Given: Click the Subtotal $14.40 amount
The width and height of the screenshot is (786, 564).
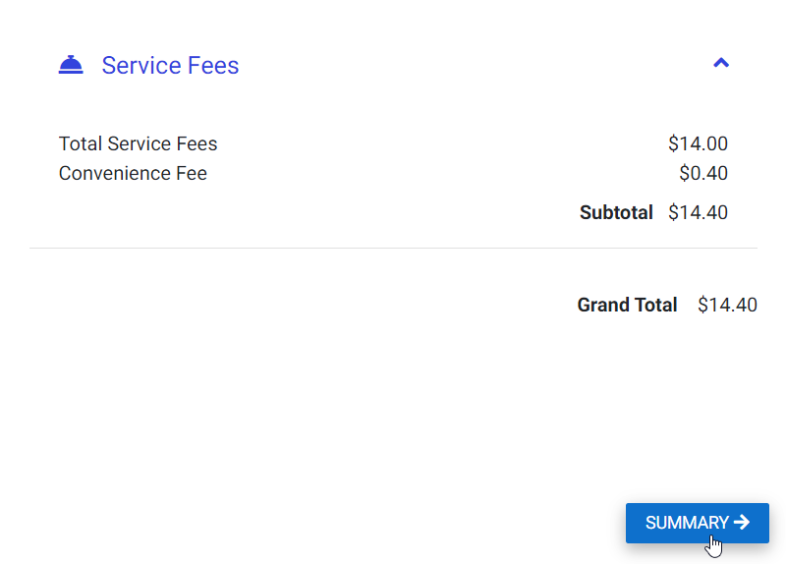Looking at the screenshot, I should (x=698, y=212).
